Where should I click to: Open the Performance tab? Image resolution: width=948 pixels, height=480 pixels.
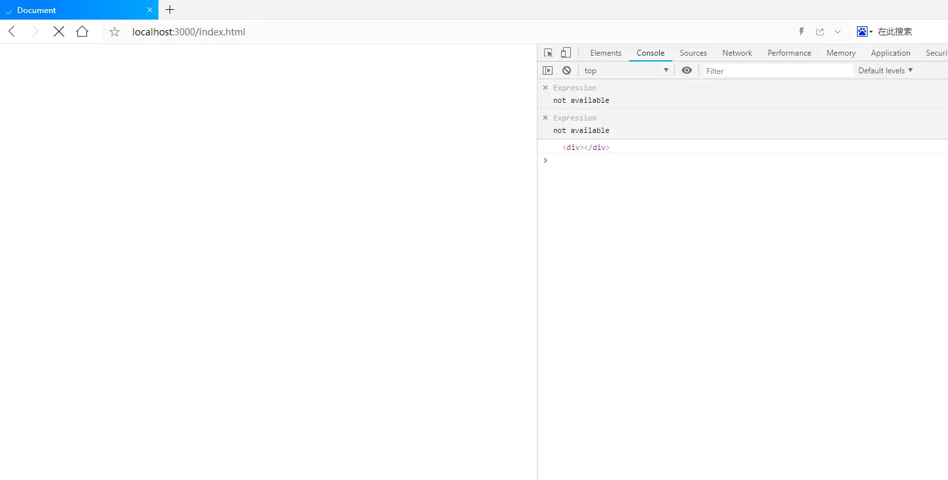790,53
